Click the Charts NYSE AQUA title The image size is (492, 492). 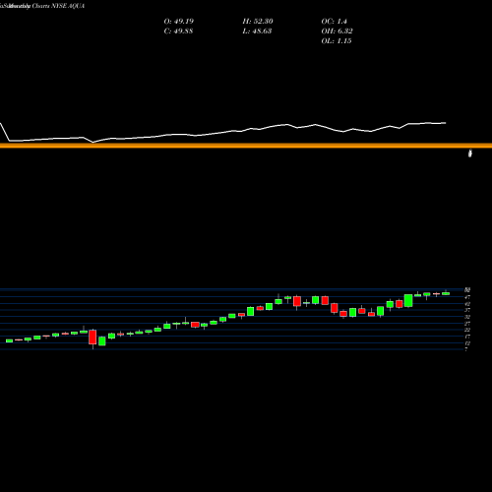(x=58, y=6)
